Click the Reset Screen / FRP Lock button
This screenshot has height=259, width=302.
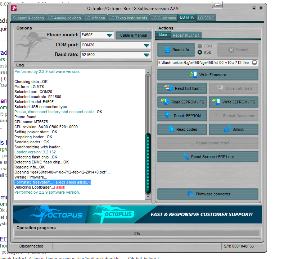pos(208,157)
